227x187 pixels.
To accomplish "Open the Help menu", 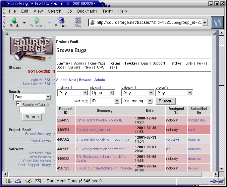I will [x=123, y=11].
